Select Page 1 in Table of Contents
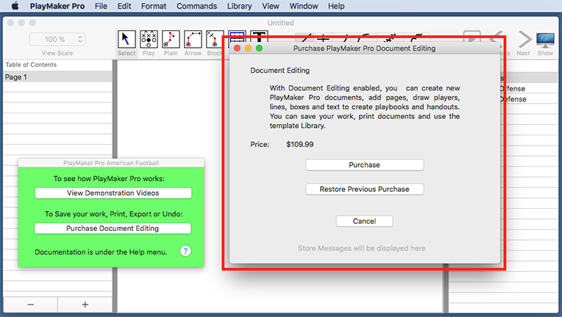The width and height of the screenshot is (562, 317). [x=57, y=76]
